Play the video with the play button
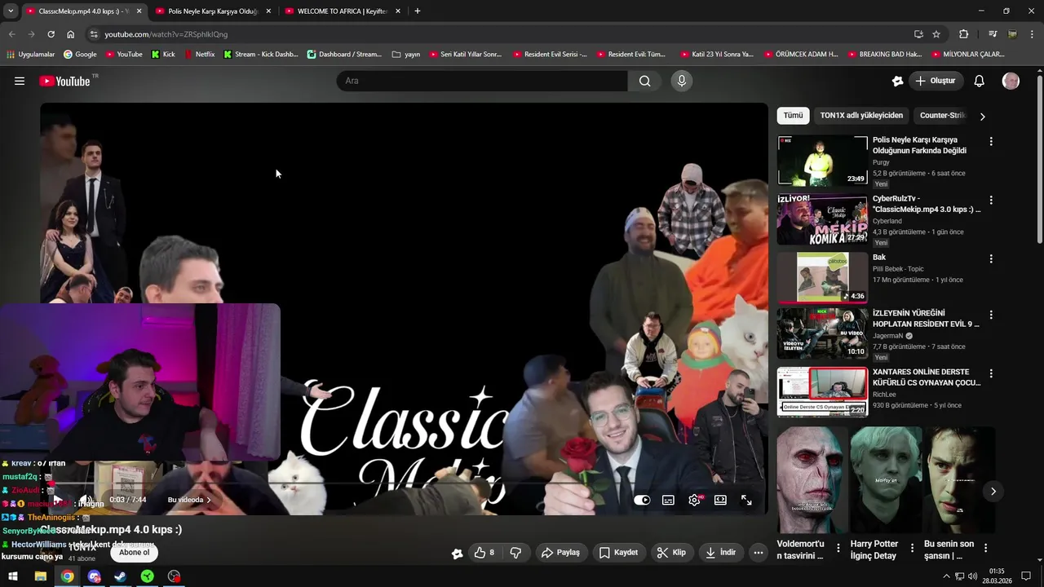Screen dimensions: 1044x587 [x=58, y=500]
